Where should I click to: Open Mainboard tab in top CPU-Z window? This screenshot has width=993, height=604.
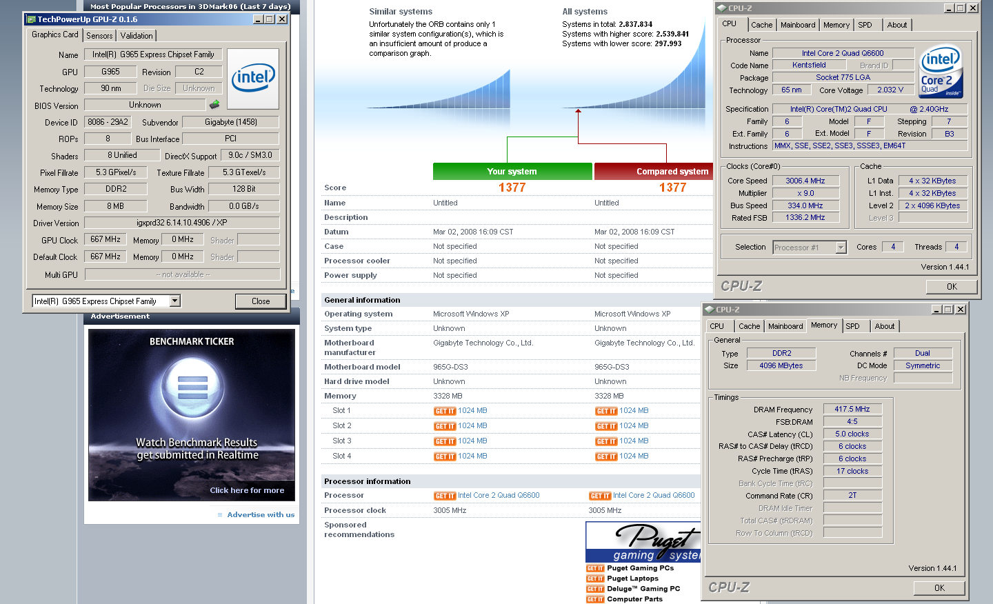pos(798,25)
